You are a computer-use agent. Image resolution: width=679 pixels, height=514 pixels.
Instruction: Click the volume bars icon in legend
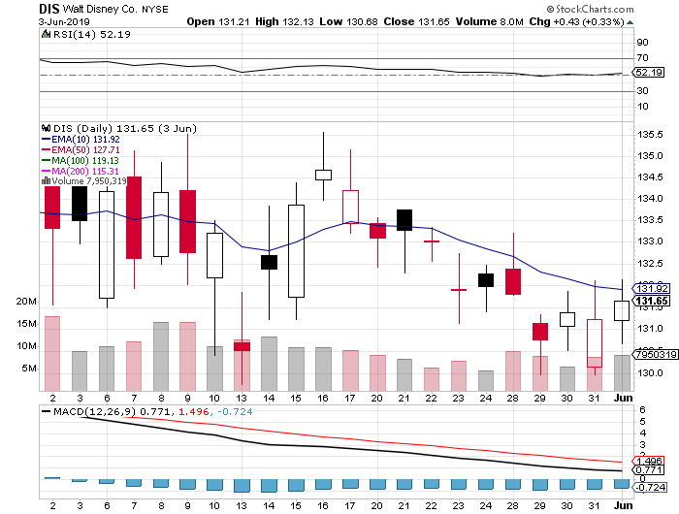(x=46, y=181)
